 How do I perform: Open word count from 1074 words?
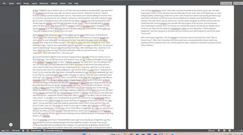(16, 131)
